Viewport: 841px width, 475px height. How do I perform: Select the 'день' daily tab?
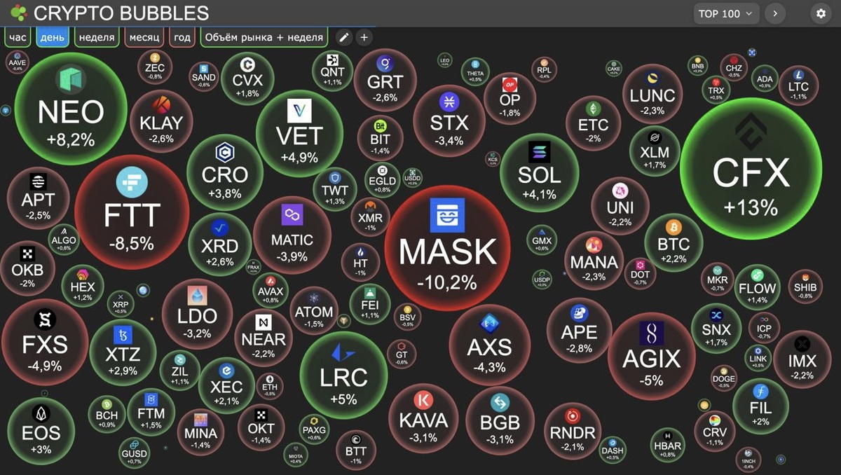pos(53,37)
